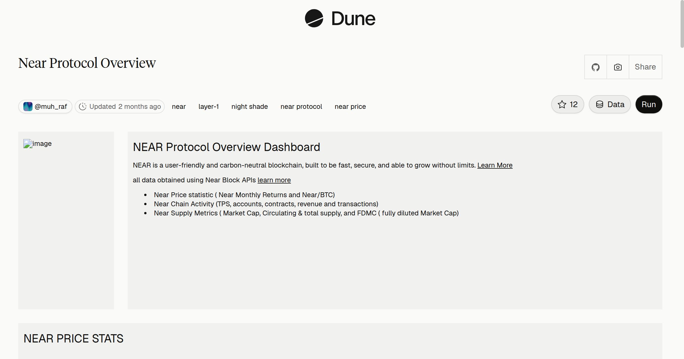Select the 'night shade' tag
684x359 pixels.
click(x=250, y=107)
